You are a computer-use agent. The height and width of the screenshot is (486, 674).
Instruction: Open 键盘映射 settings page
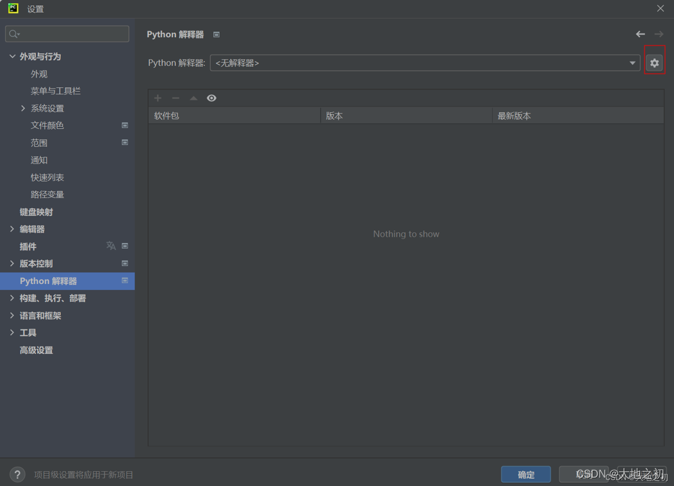(36, 212)
